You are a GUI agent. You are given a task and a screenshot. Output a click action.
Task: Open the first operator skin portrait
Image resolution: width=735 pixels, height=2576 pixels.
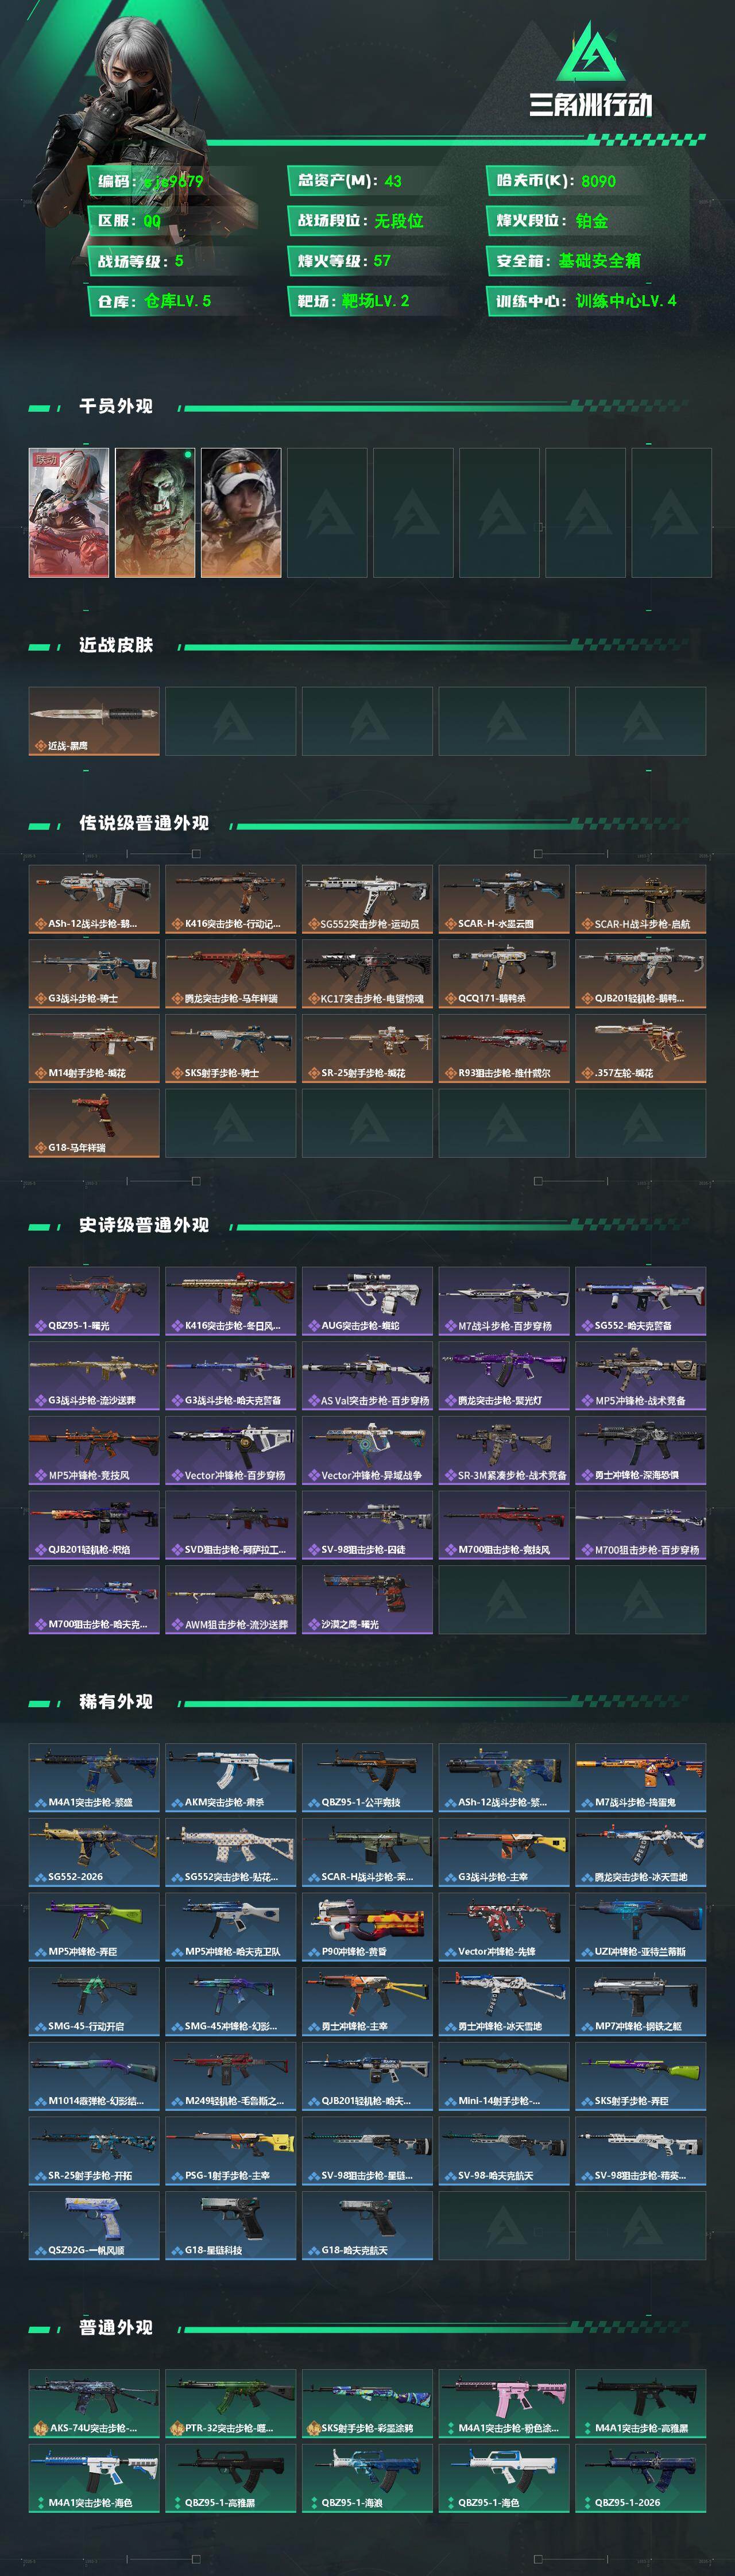coord(69,513)
